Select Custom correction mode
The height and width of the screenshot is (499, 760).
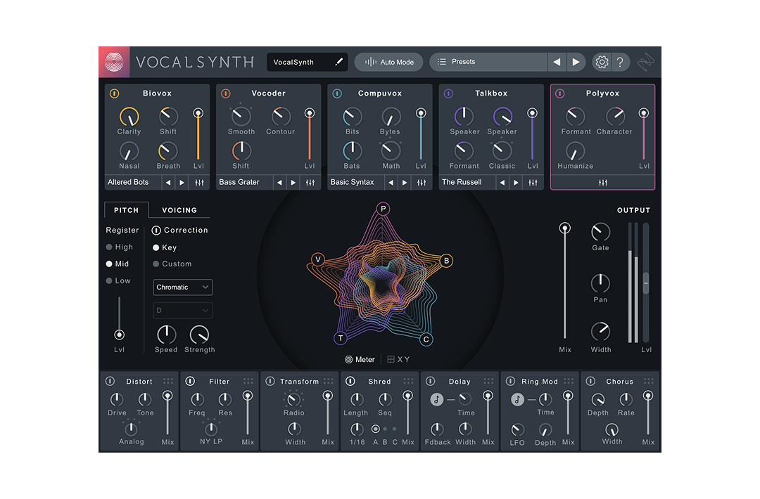156,264
